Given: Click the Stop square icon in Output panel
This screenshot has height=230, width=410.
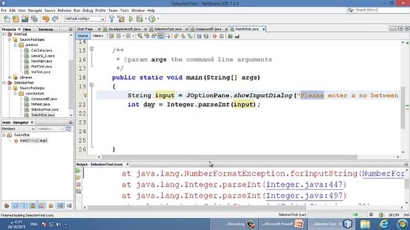Looking at the screenshot, I should point(78,185).
